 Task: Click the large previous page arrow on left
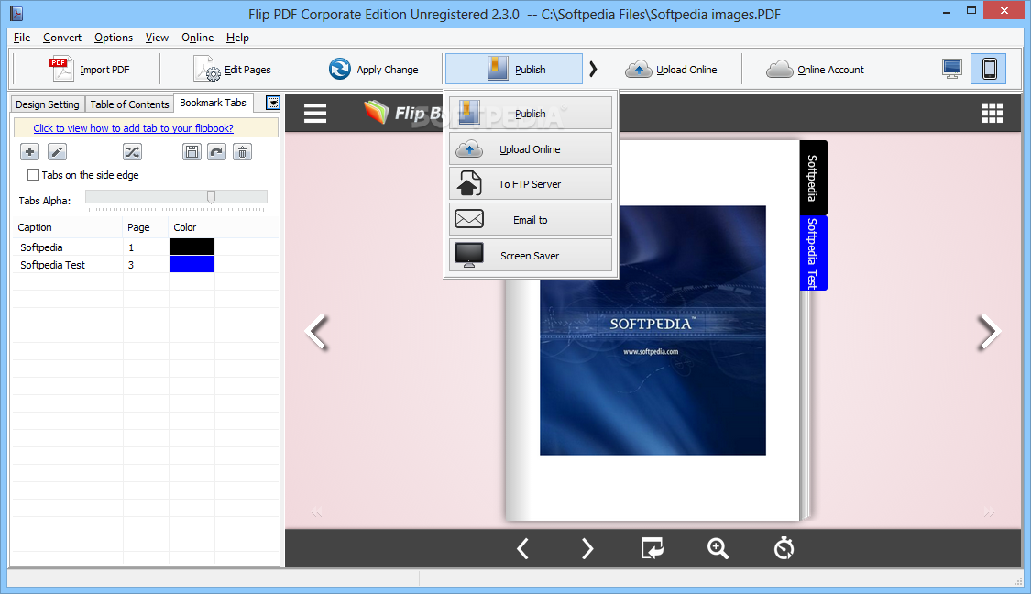[317, 331]
